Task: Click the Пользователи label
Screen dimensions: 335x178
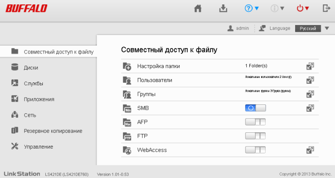Action: [x=155, y=80]
